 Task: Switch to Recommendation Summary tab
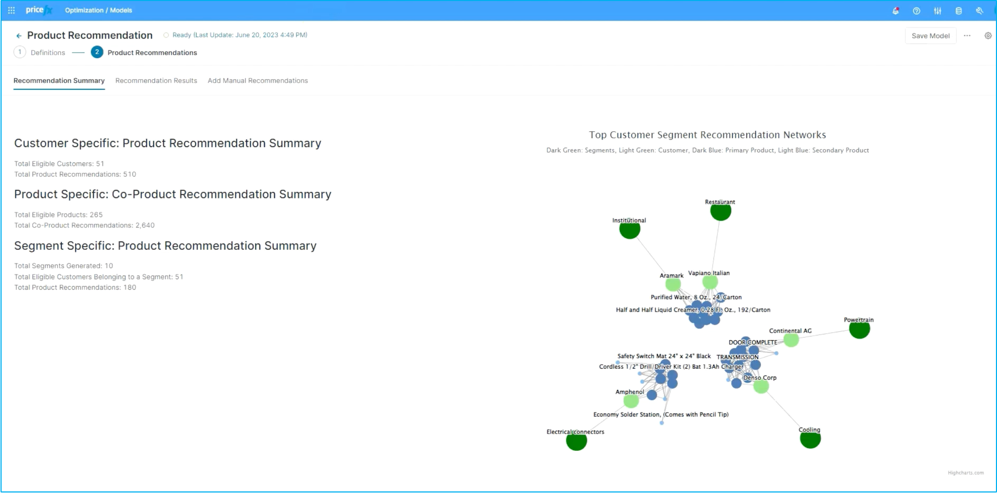(59, 81)
